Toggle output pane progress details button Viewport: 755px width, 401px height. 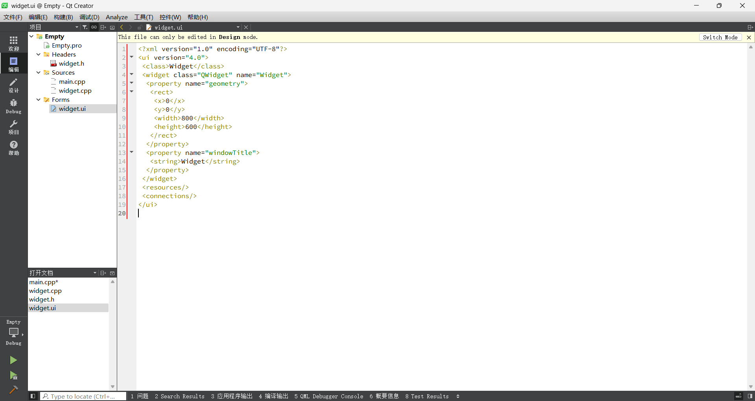pos(738,396)
